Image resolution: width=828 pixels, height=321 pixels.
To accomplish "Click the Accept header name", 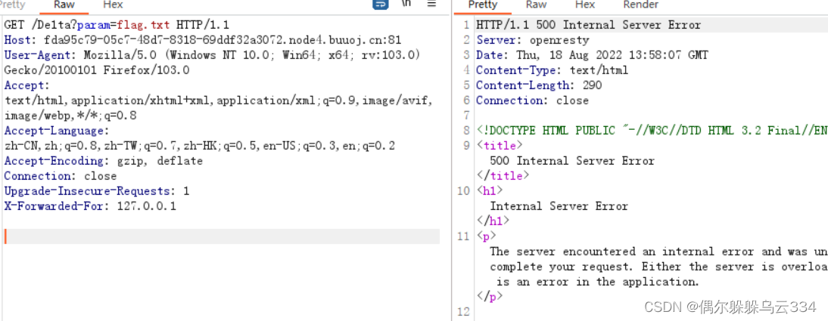I will [26, 85].
